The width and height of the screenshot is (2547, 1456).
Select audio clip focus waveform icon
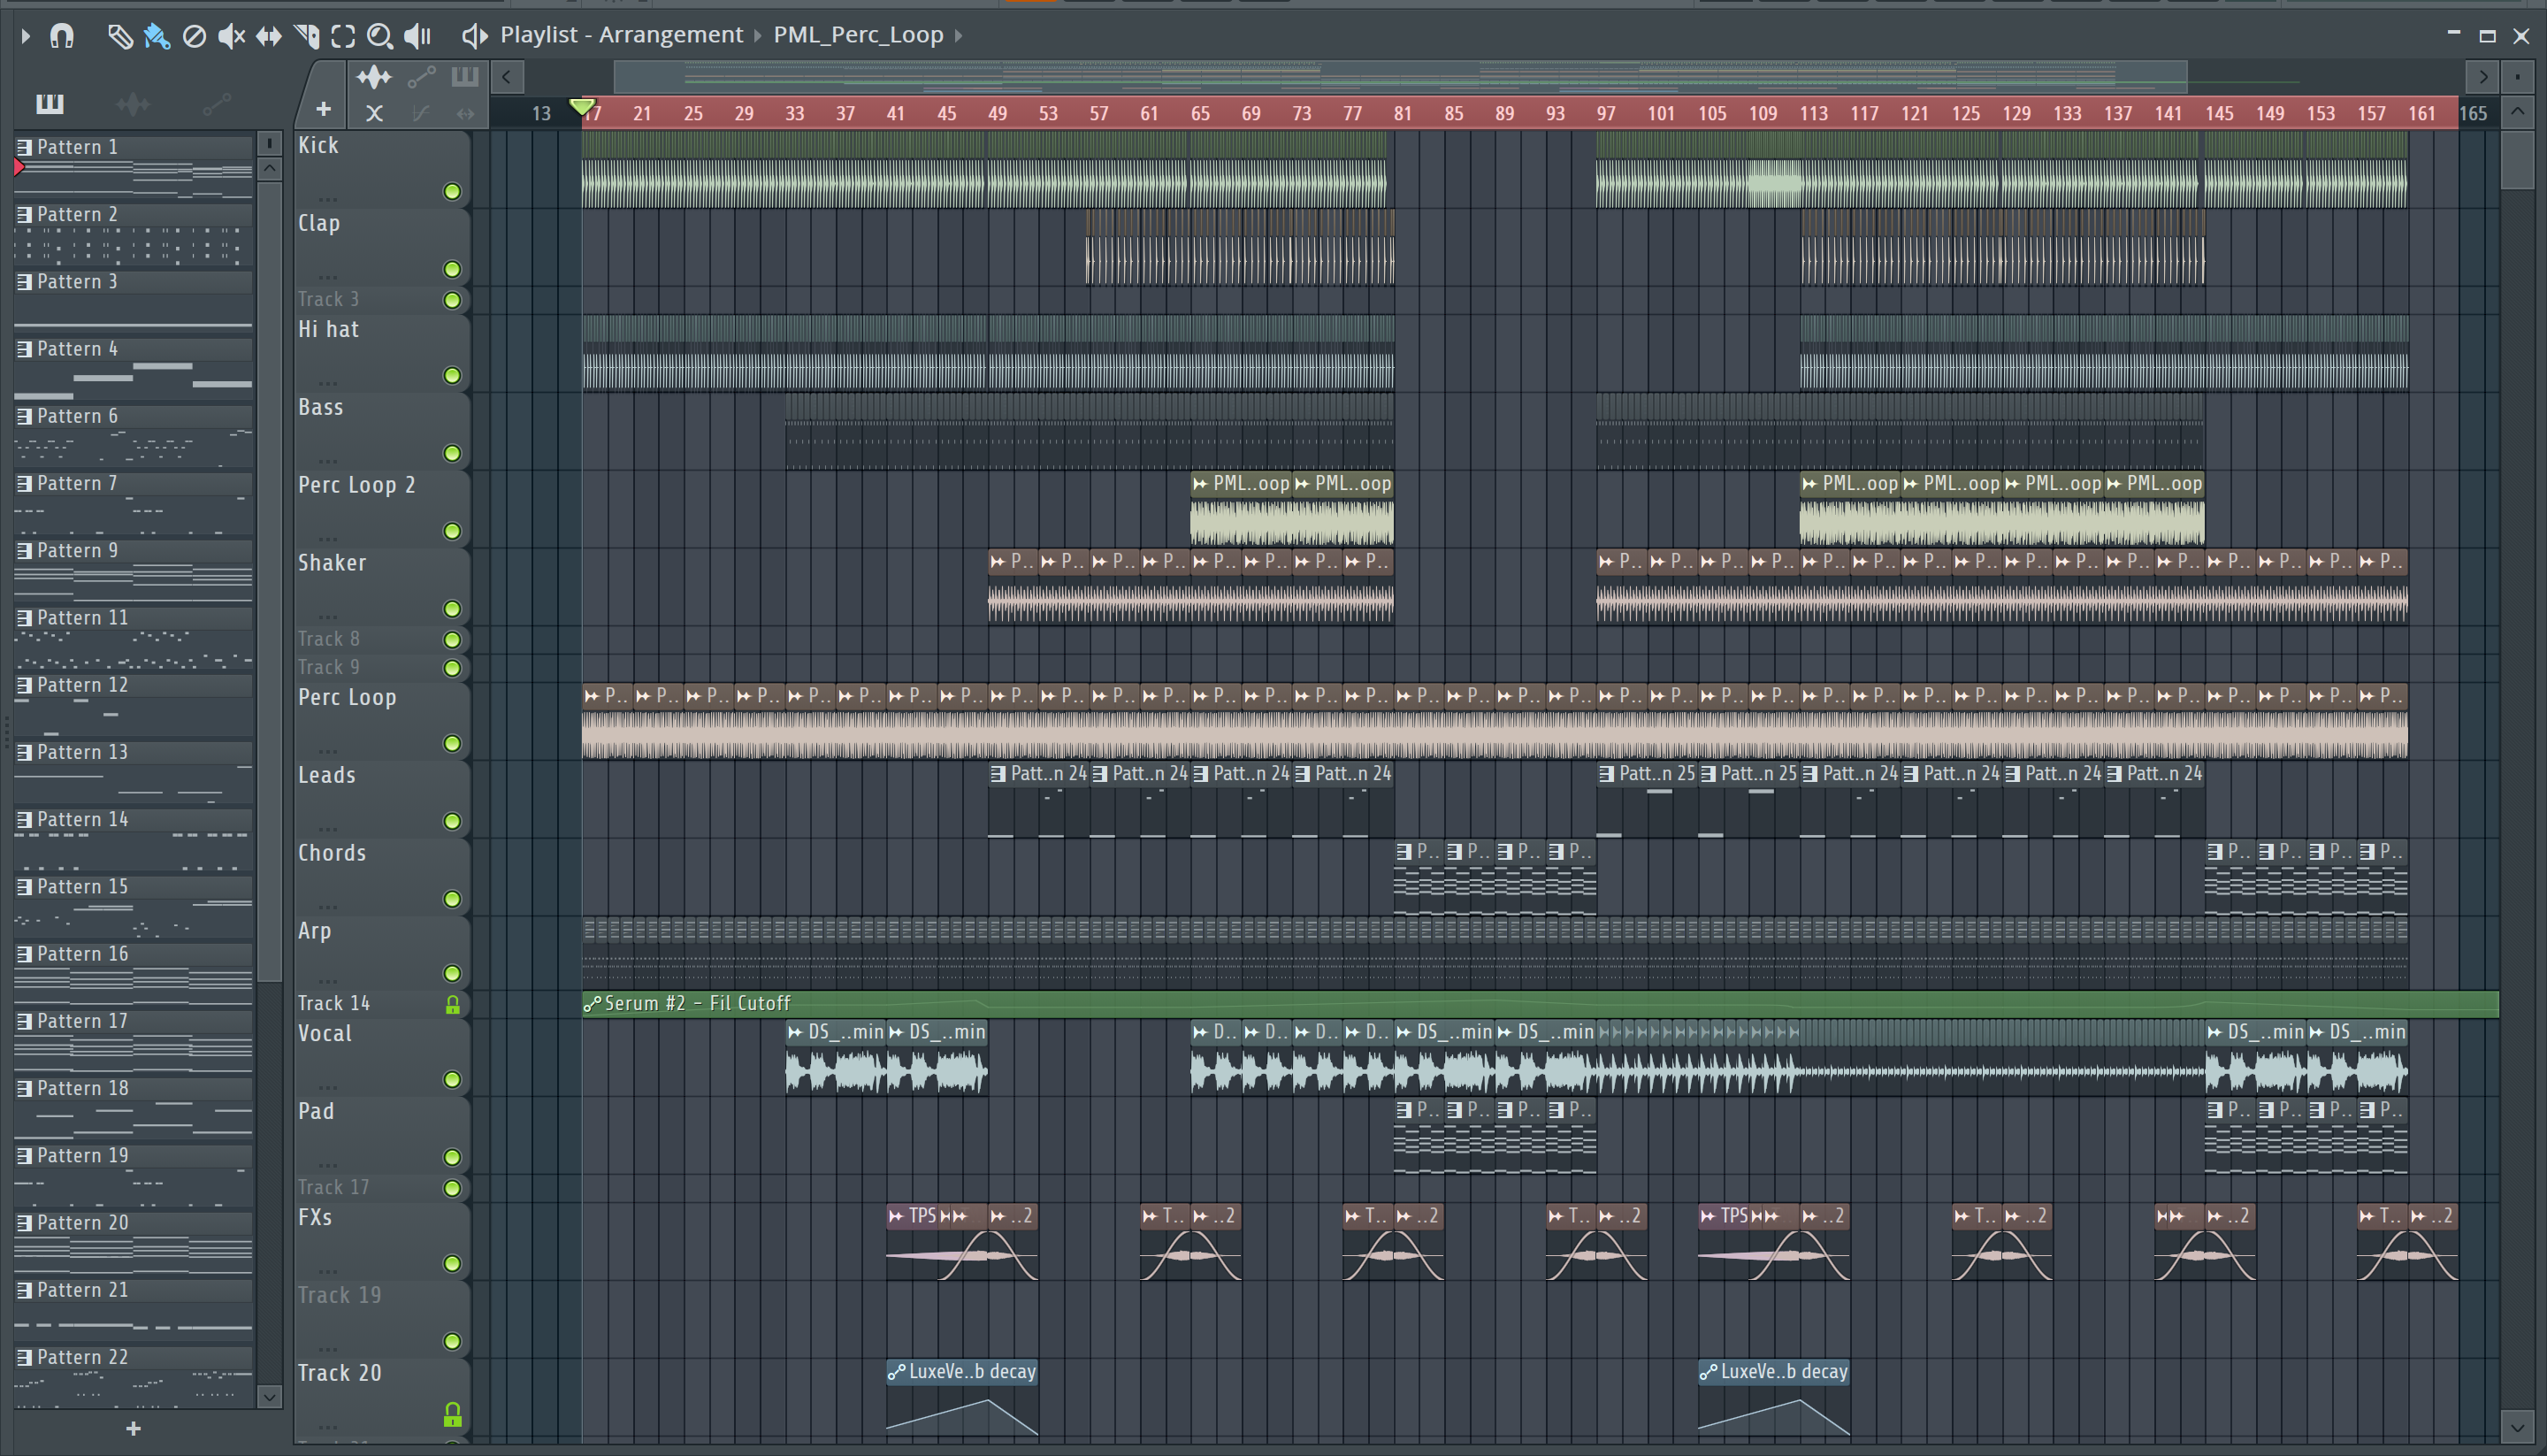click(x=374, y=77)
